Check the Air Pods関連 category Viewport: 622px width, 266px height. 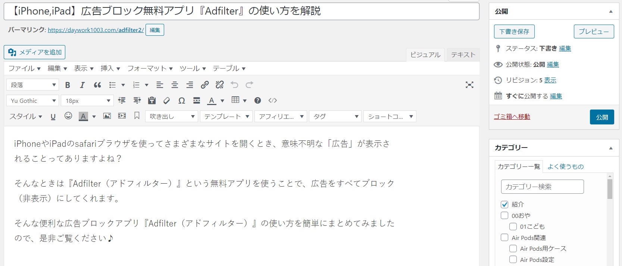click(504, 238)
